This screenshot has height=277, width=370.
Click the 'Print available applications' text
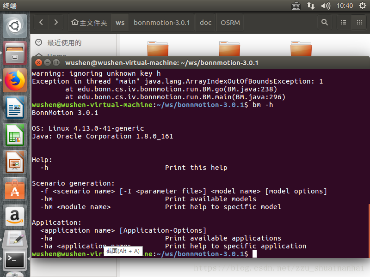pyautogui.click(x=223, y=238)
